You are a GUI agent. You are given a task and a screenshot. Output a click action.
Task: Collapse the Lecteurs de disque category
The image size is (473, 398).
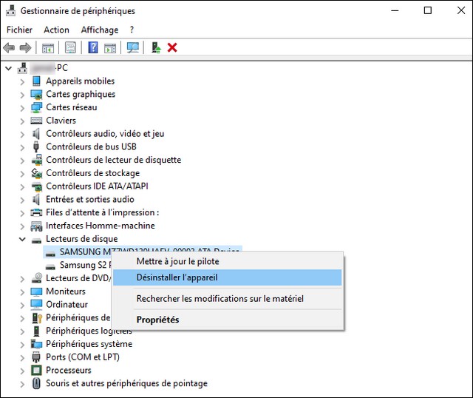click(x=22, y=239)
